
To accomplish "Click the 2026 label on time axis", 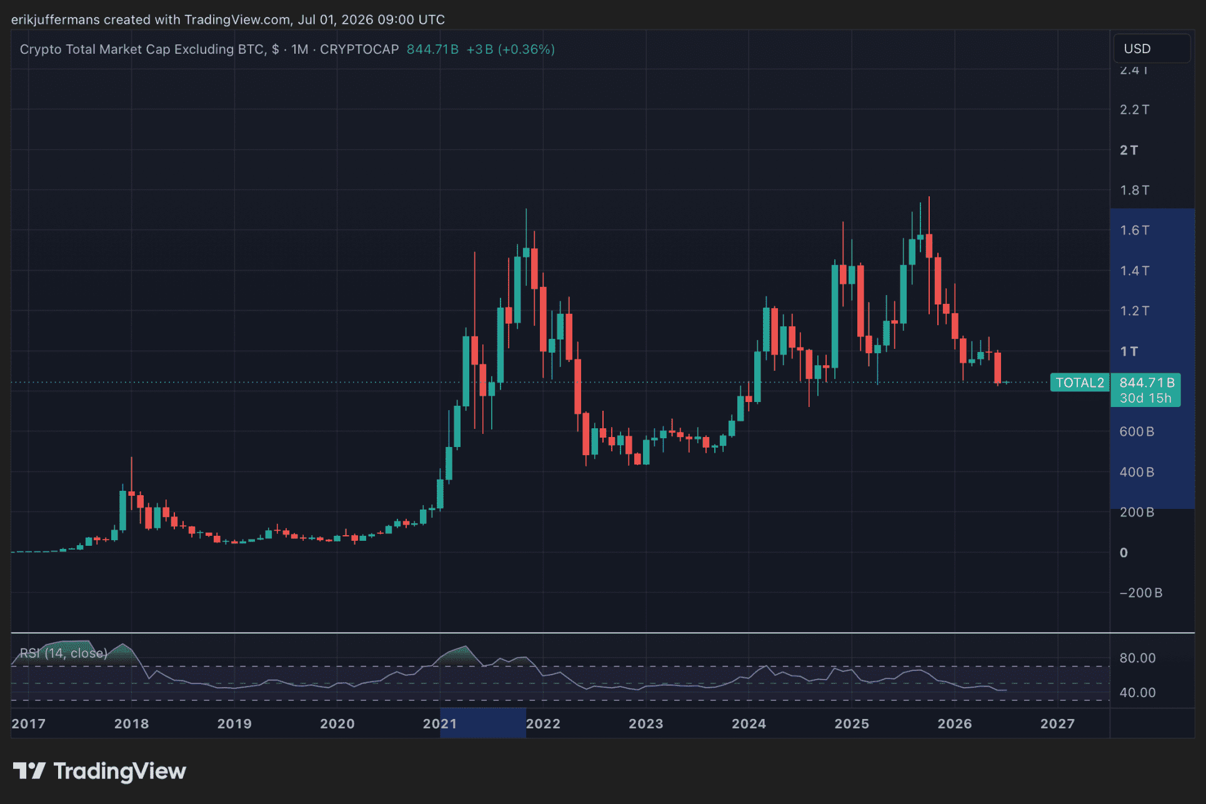I will (955, 724).
